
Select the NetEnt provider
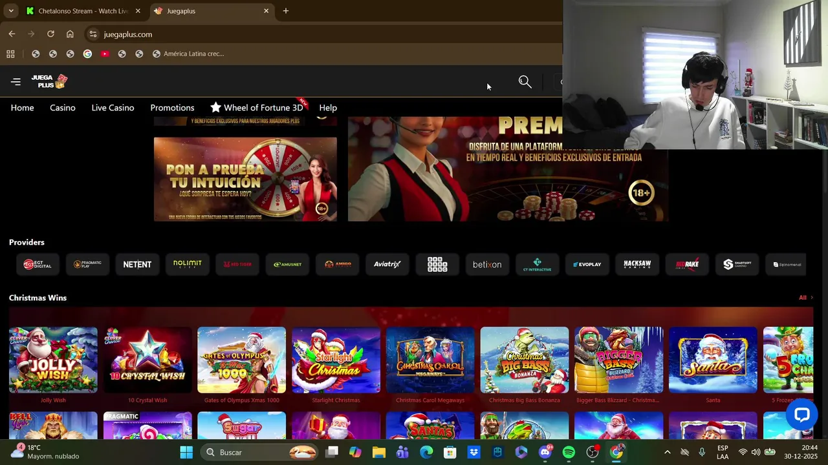[137, 264]
